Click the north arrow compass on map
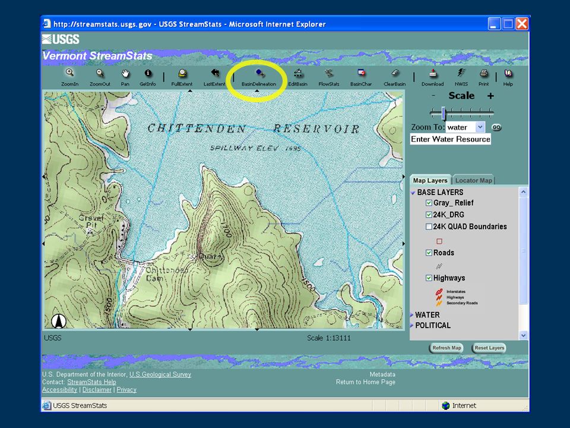This screenshot has height=428, width=570. [x=59, y=320]
